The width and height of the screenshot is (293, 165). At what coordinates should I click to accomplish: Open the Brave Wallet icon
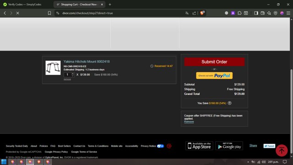click(x=262, y=13)
